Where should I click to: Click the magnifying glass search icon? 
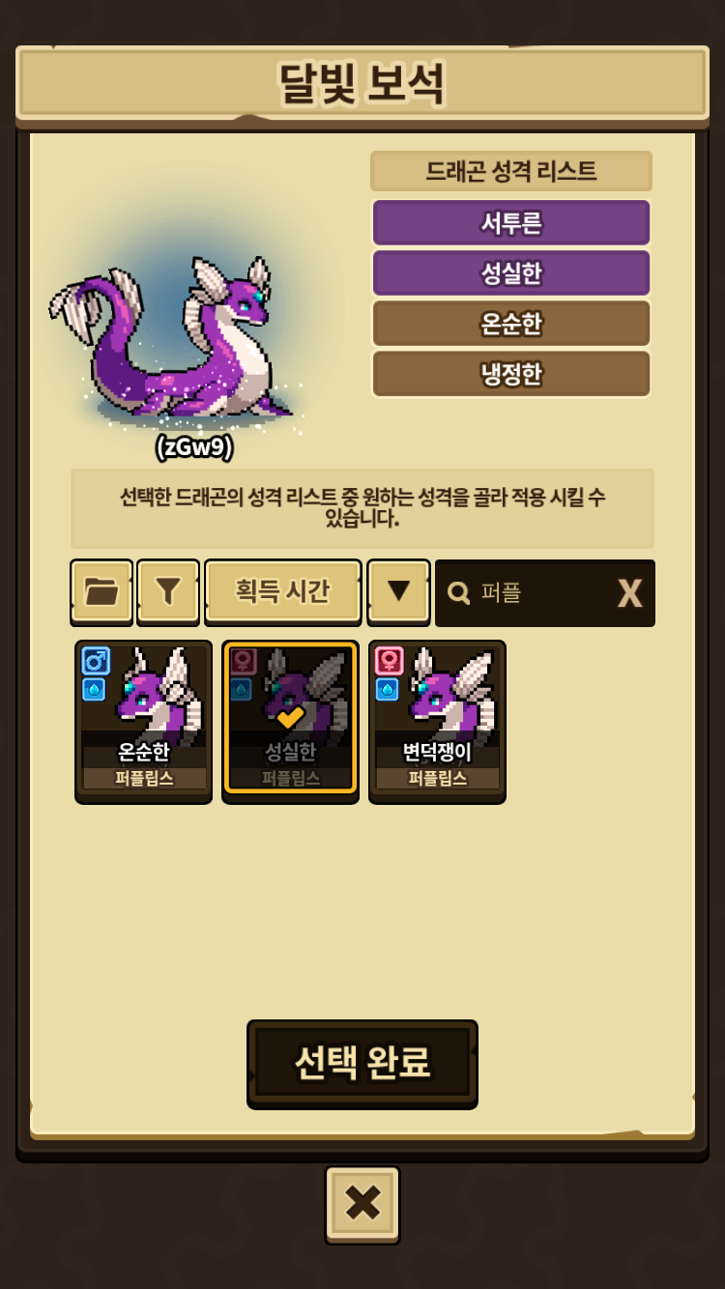(459, 592)
